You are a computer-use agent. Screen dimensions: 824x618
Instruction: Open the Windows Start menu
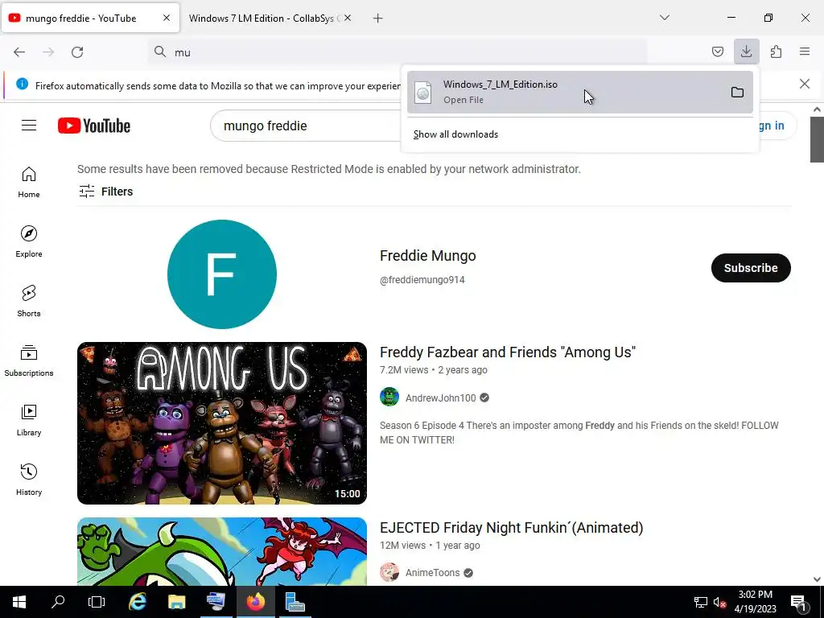pyautogui.click(x=19, y=602)
